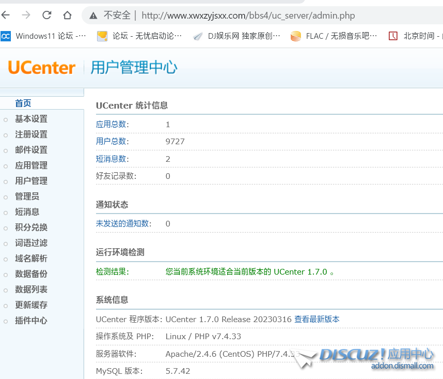Click the 查看最新版本 link

point(317,320)
